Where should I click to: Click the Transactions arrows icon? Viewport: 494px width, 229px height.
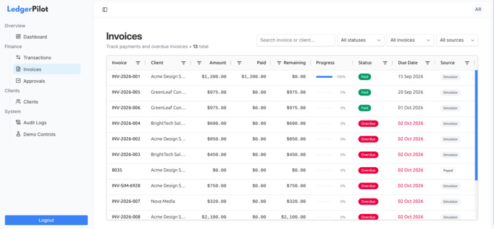(x=18, y=58)
